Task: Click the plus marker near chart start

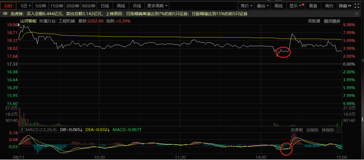Action: 21,28
